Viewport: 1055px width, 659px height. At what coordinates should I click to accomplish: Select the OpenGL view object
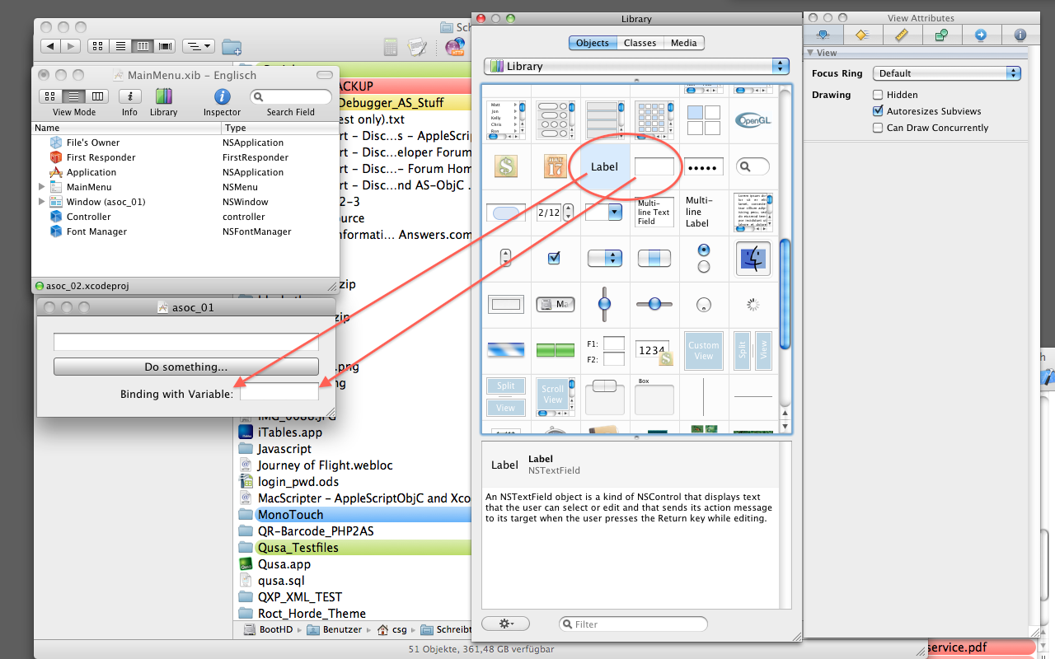click(x=752, y=119)
